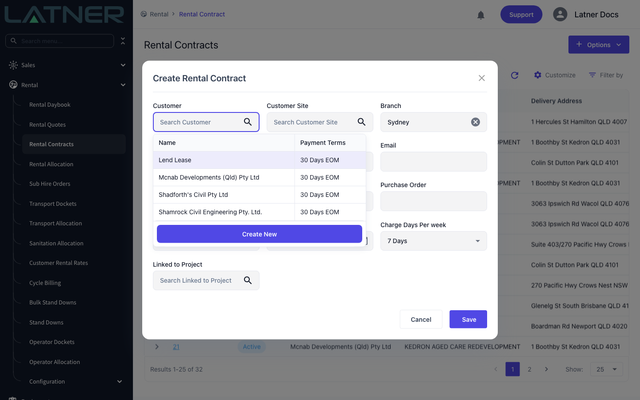Click the breadcrumb Rental icon
Screen dimensions: 640x400
click(x=144, y=14)
